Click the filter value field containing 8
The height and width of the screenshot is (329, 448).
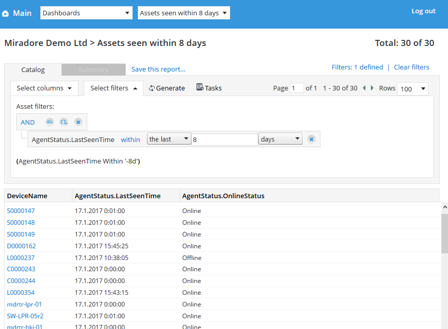(x=225, y=139)
